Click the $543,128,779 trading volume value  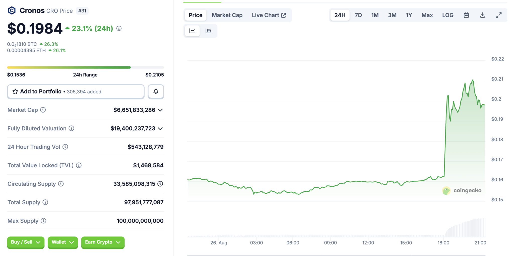(146, 147)
